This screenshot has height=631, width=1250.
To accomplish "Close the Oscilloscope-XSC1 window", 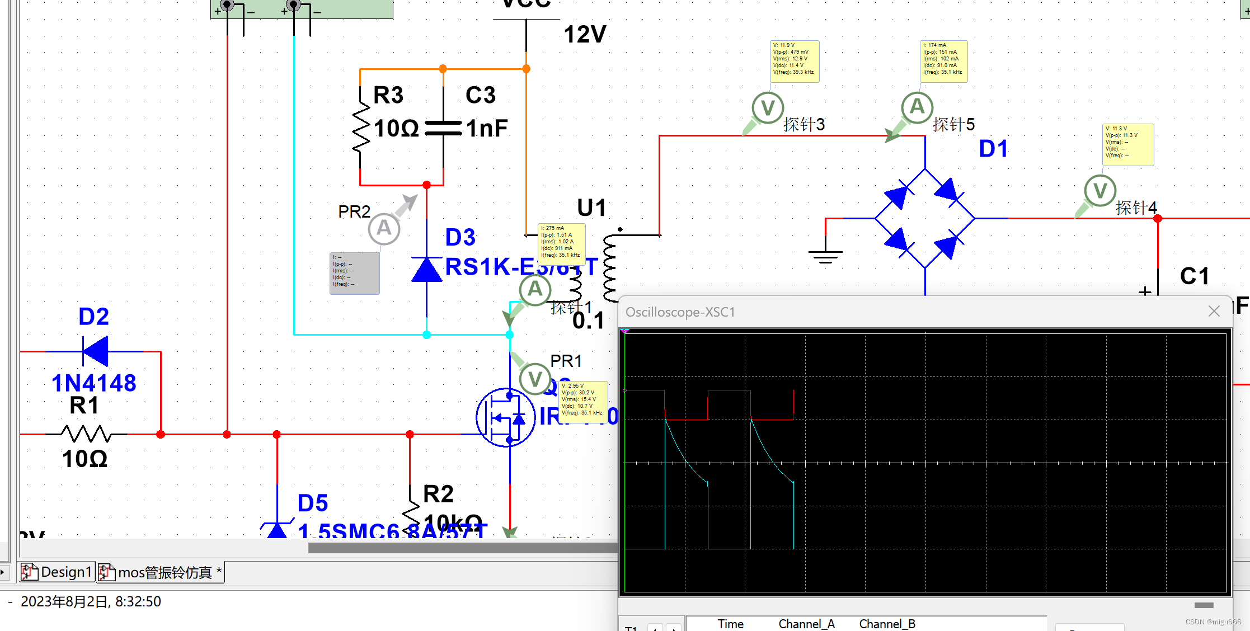I will (1214, 312).
